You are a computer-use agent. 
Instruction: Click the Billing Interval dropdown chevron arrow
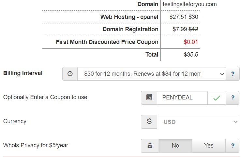click(x=222, y=74)
